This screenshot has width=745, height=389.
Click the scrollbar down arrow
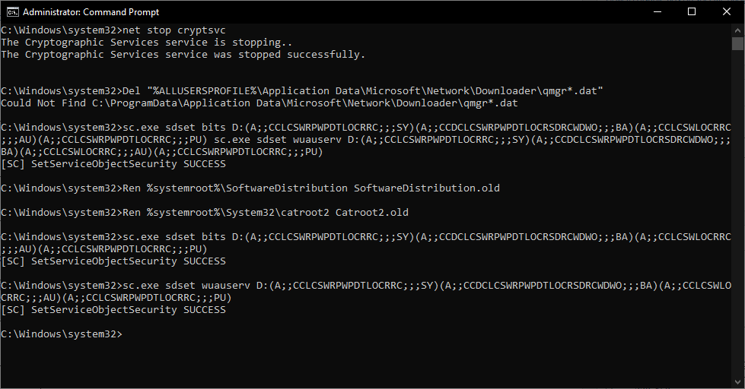[x=737, y=382]
